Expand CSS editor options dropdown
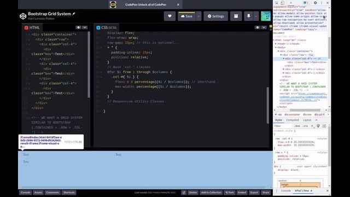Image resolution: width=350 pixels, height=197 pixels. pos(264,27)
